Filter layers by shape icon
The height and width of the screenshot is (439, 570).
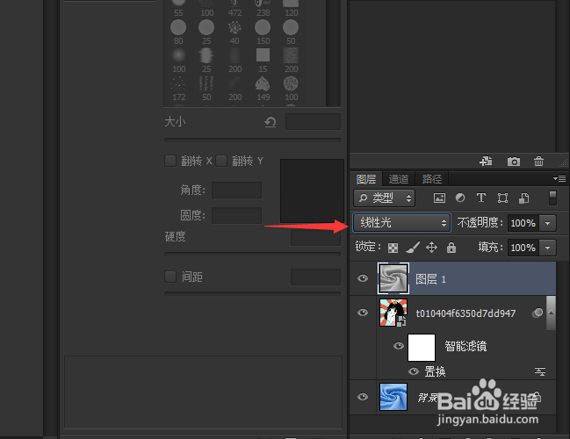coord(502,198)
